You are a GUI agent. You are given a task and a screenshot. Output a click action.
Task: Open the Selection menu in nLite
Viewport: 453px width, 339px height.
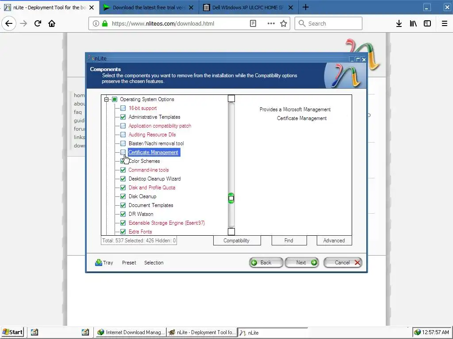[154, 263]
